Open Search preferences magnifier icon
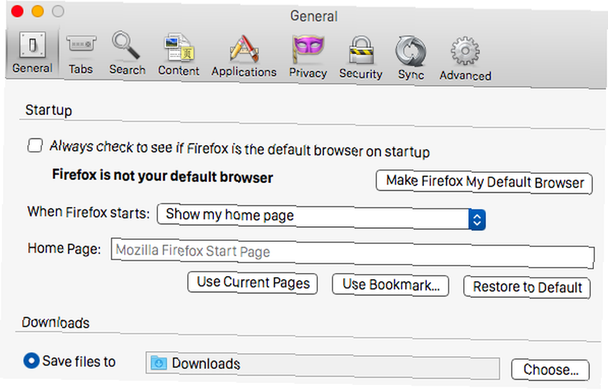The height and width of the screenshot is (390, 608). coord(126,45)
